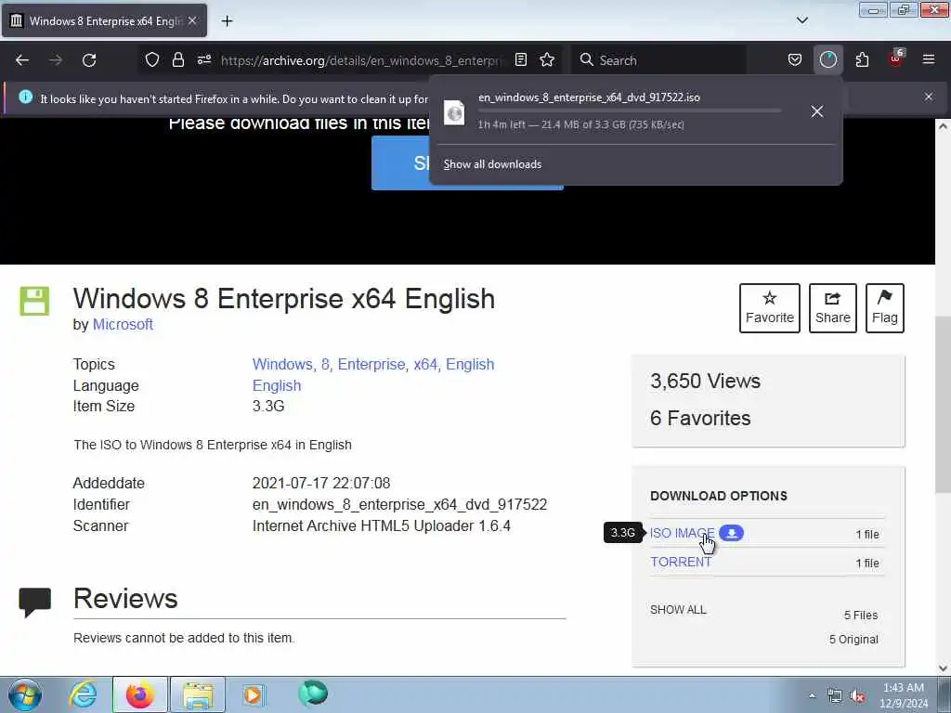Image resolution: width=951 pixels, height=713 pixels.
Task: Bookmark this page with the star icon
Action: [547, 60]
